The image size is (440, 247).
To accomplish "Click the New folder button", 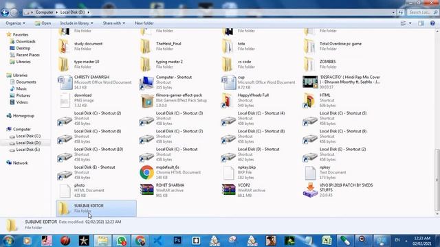I will pos(144,23).
